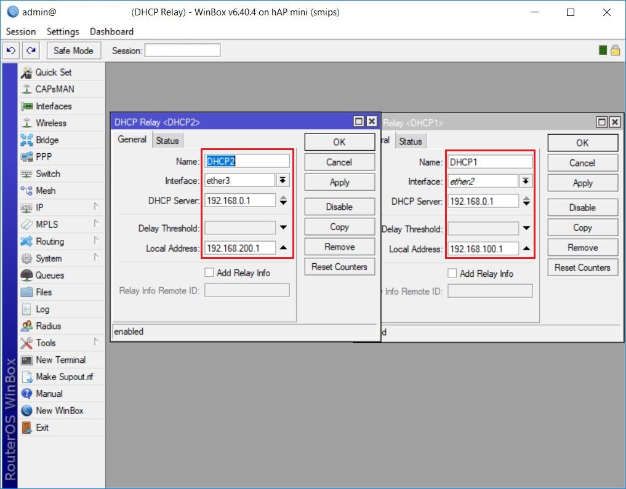This screenshot has width=626, height=489.
Task: Open CAPsMAN antenna icon
Action: coord(26,89)
